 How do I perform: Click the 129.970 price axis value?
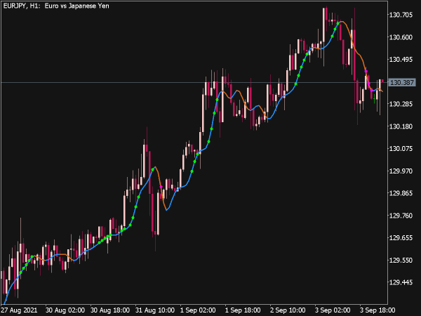pos(401,171)
